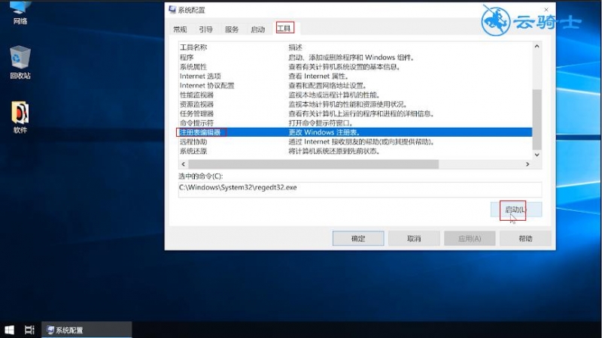Switch to the 引导 tab
This screenshot has height=338, width=602.
tap(205, 29)
